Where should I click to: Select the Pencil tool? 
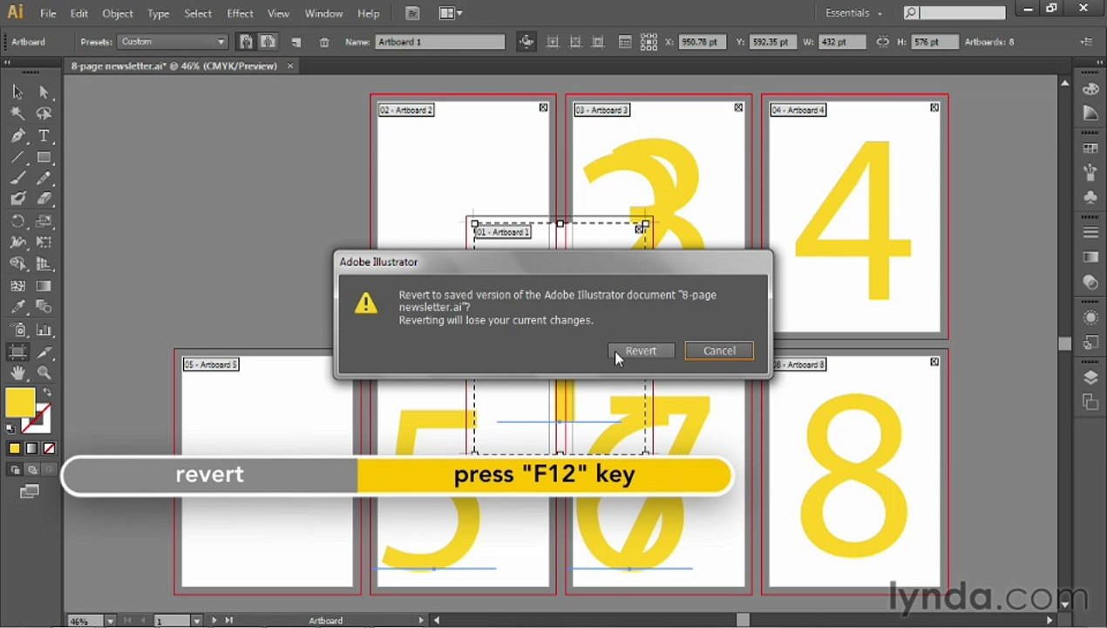click(44, 178)
